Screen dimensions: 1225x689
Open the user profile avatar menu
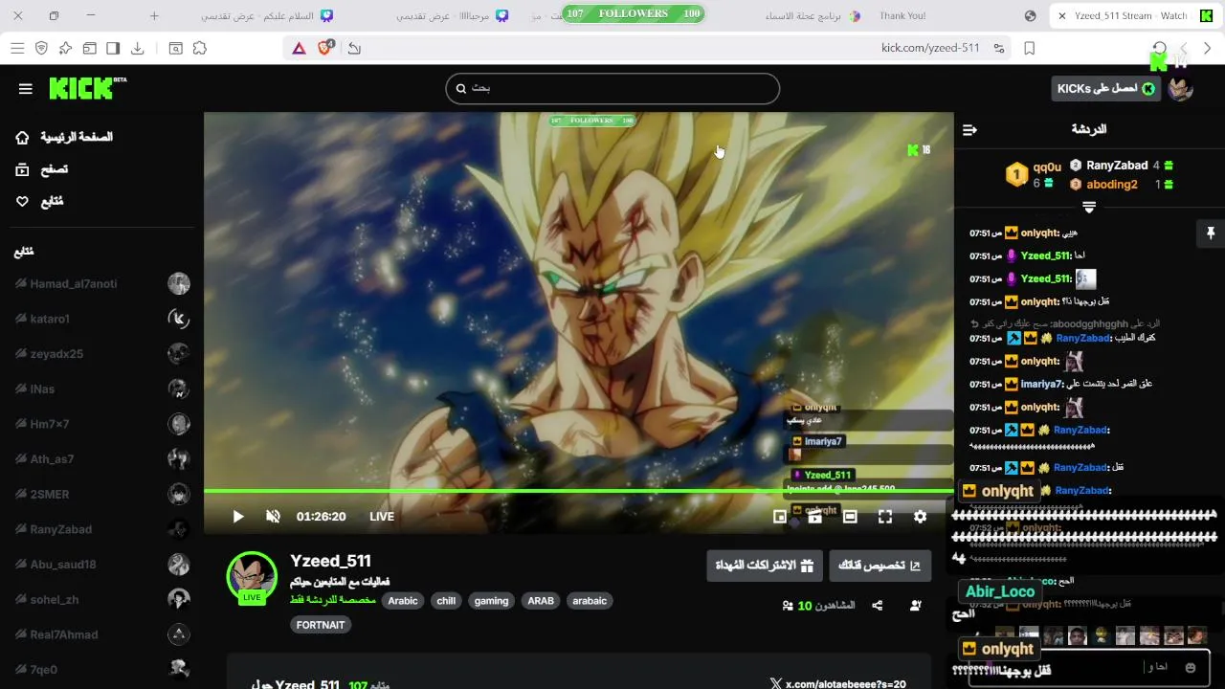(1181, 88)
